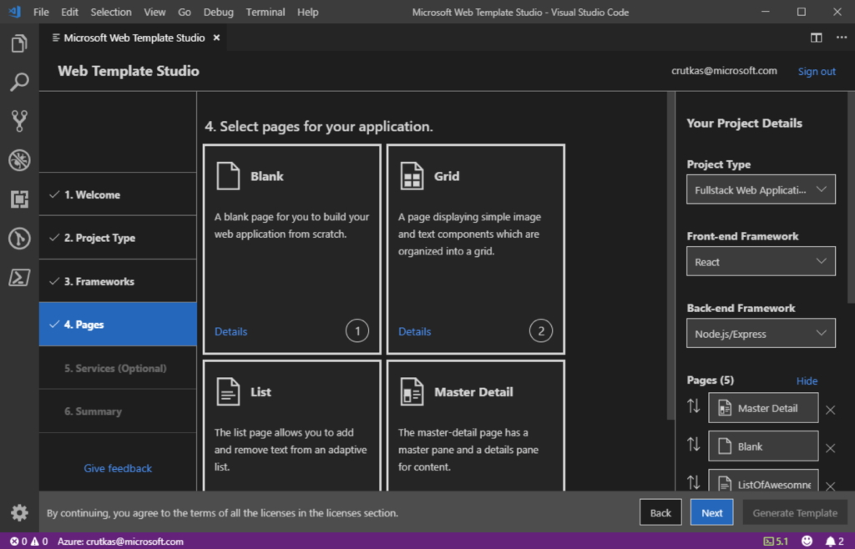This screenshot has height=549, width=855.
Task: Click Hide link next to Pages (5)
Action: tap(807, 380)
